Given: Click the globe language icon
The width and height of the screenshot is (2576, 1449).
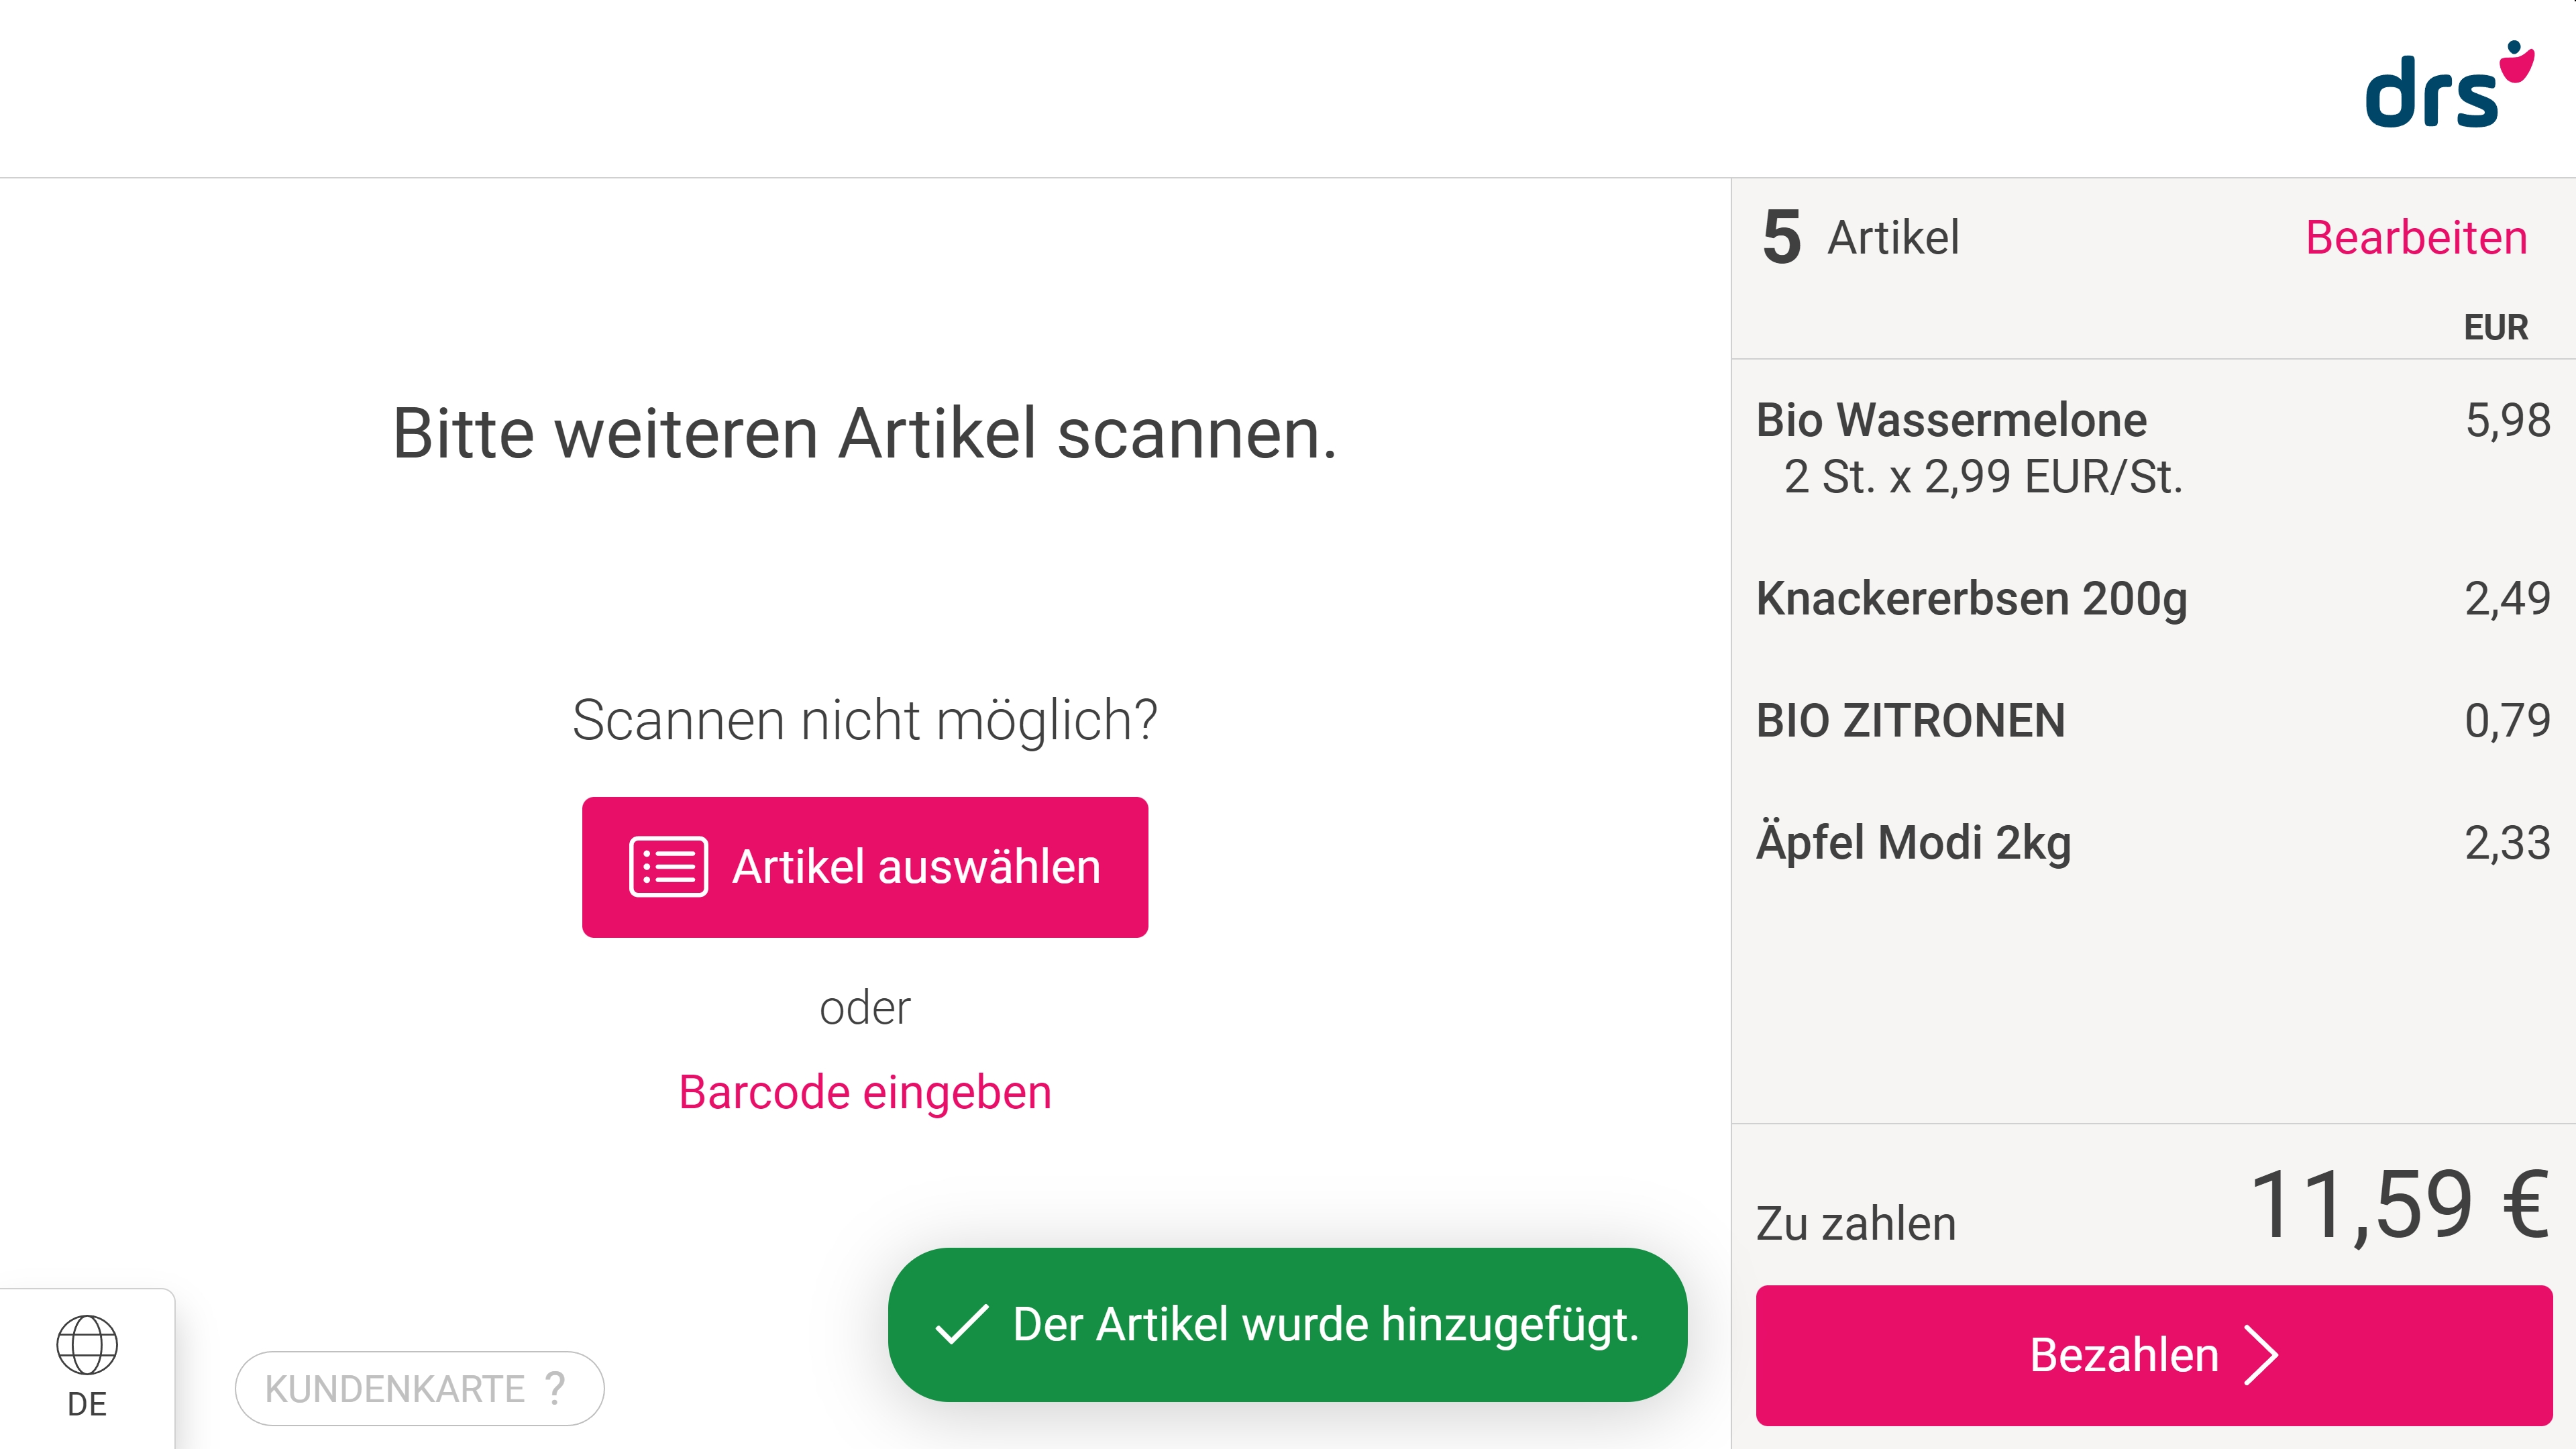Looking at the screenshot, I should pyautogui.click(x=87, y=1344).
